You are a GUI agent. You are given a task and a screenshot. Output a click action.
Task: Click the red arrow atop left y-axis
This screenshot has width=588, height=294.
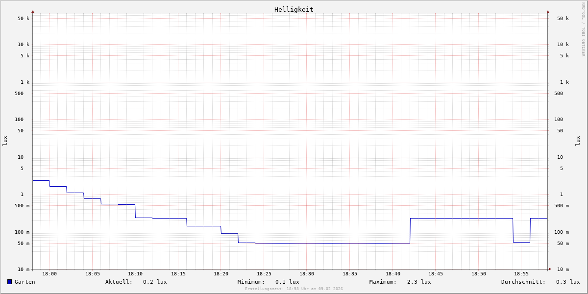(33, 11)
